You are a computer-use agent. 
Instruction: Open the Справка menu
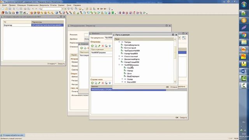77,5
